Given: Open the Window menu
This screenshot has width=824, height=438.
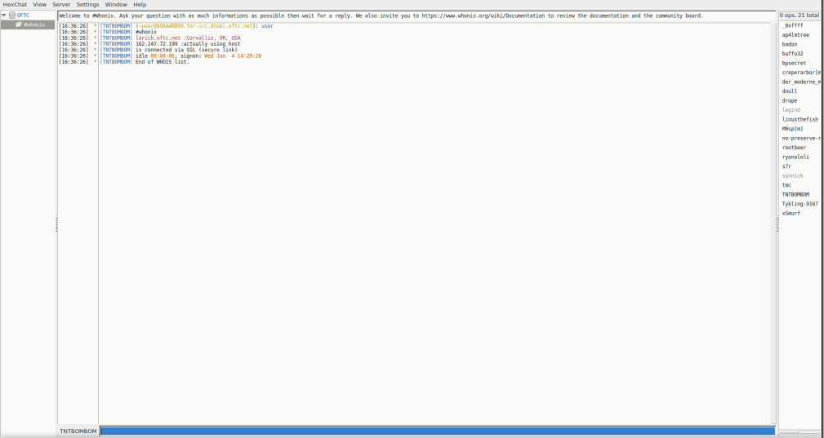Looking at the screenshot, I should pyautogui.click(x=116, y=4).
